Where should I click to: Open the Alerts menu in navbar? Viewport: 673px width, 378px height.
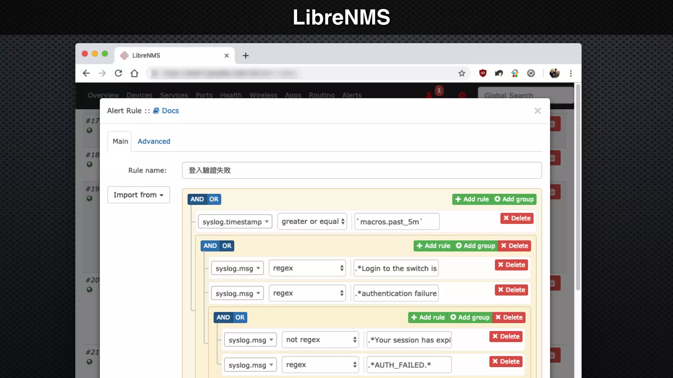pos(352,95)
